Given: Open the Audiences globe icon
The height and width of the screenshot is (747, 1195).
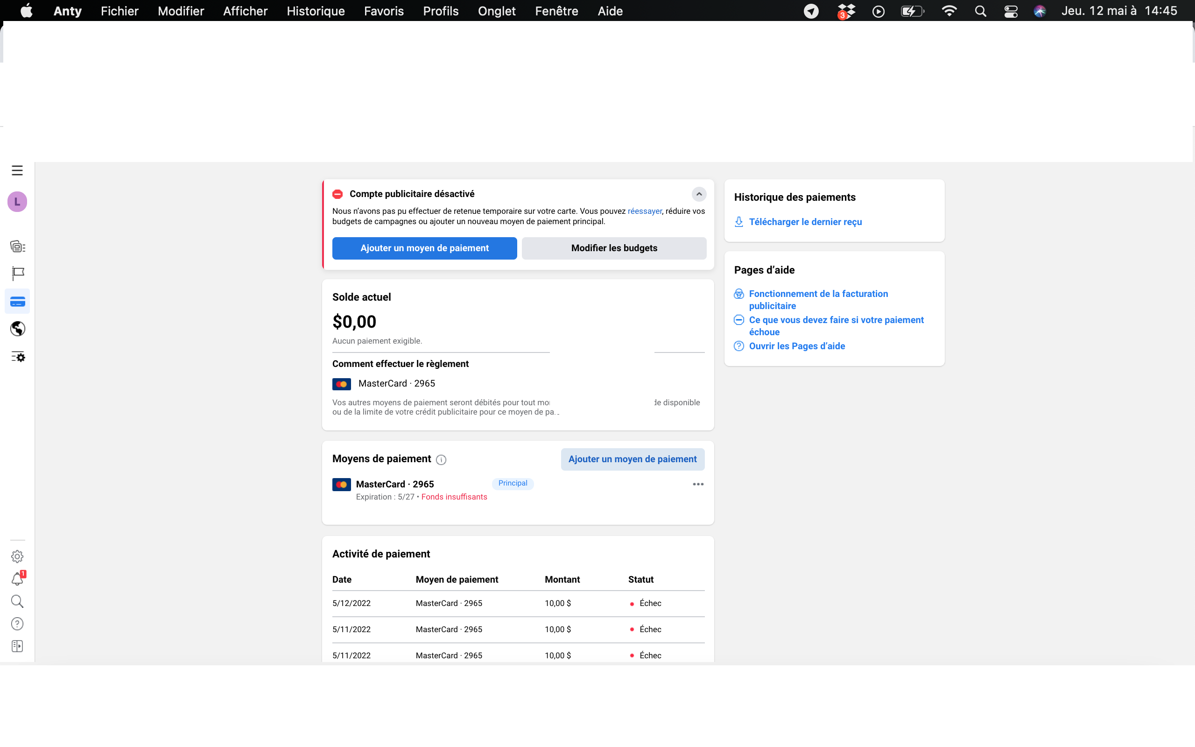Looking at the screenshot, I should pos(18,329).
